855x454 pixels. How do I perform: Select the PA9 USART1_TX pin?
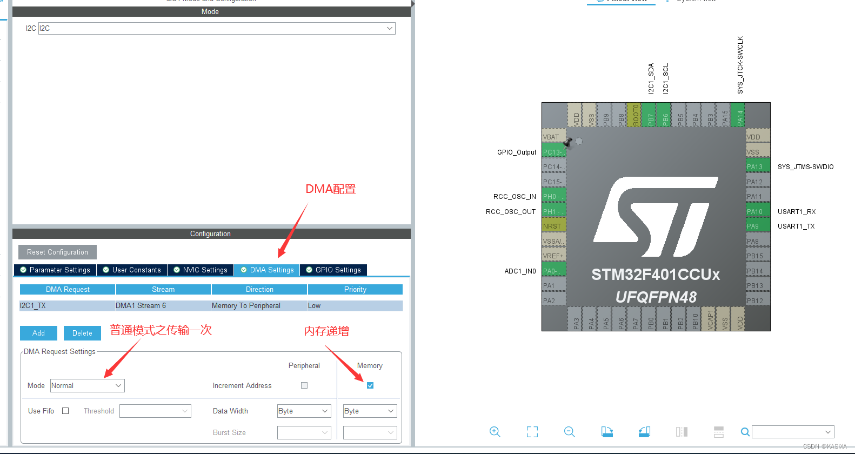(x=758, y=226)
